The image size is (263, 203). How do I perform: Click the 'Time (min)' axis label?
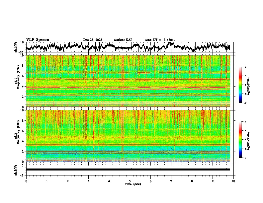point(133,184)
